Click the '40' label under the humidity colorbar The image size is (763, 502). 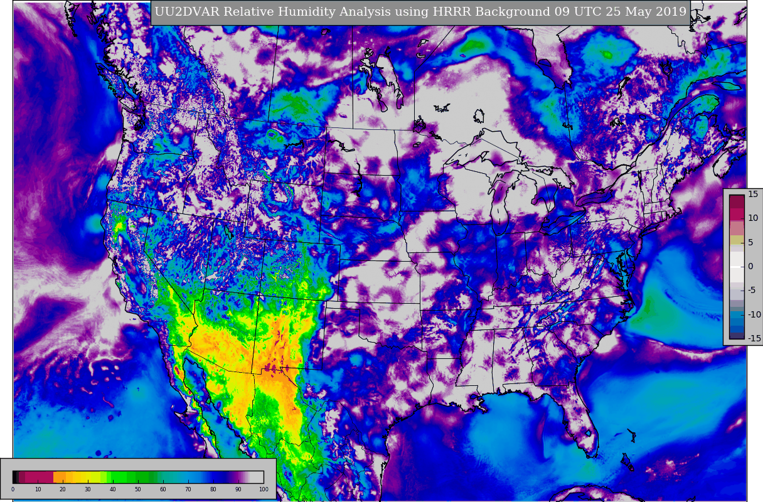coord(112,489)
